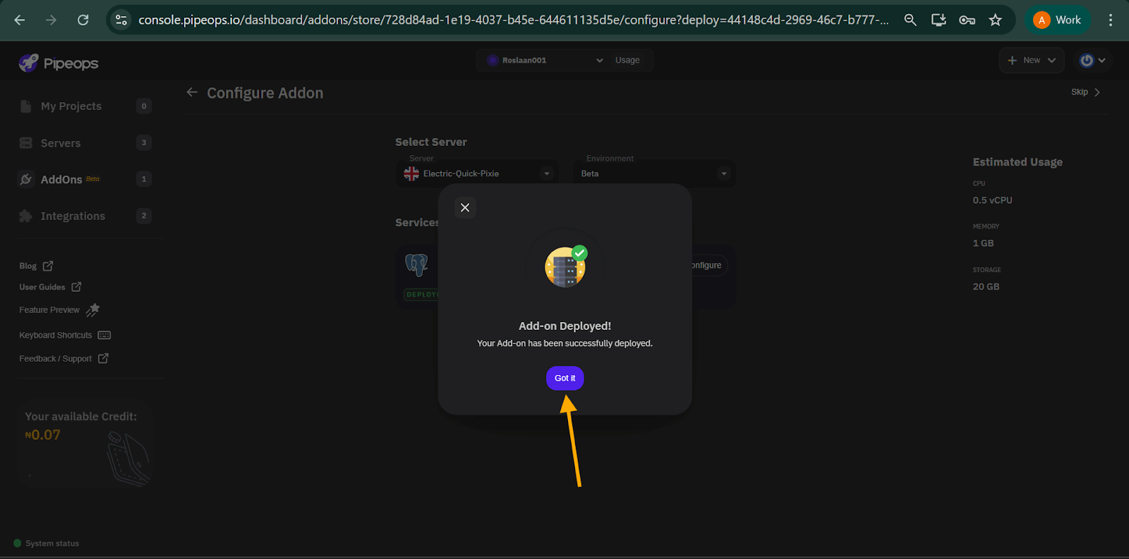Click the Pipeops rocket logo
The width and height of the screenshot is (1129, 559).
28,63
